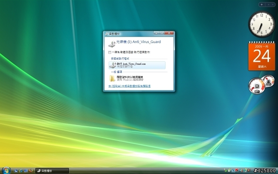Viewport: 278px width, 174px height.
Task: Open folder to view files option
Action: pos(137,78)
